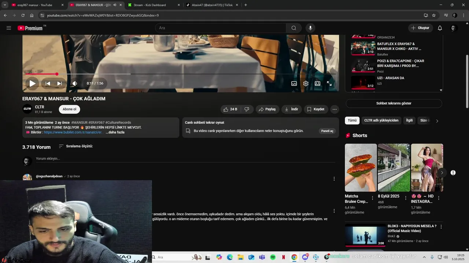This screenshot has width=469, height=263.
Task: Skip to the next video
Action: pyautogui.click(x=59, y=83)
